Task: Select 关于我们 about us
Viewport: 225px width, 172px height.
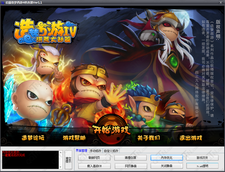Action: [x=148, y=138]
